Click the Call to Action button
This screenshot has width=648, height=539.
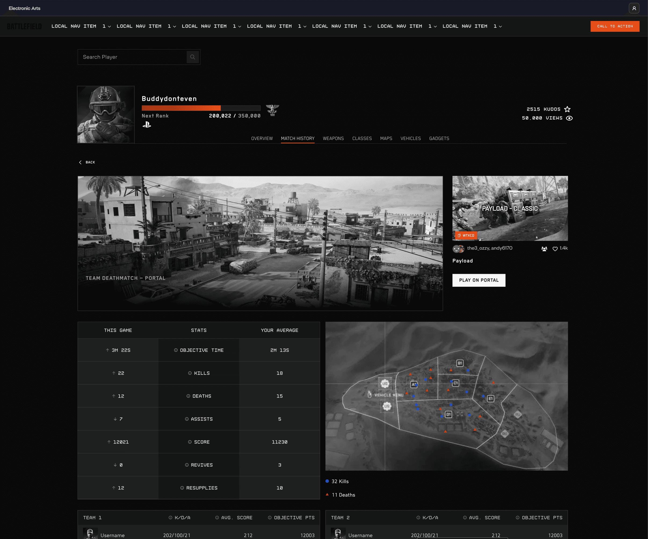tap(615, 26)
